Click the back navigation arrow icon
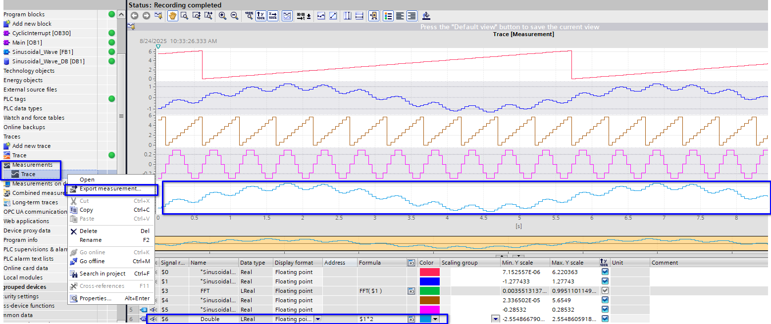The width and height of the screenshot is (771, 324). [134, 16]
